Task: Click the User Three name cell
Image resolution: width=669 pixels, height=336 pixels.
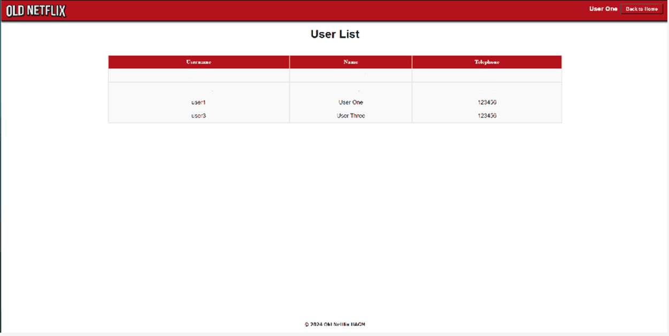Action: click(351, 115)
